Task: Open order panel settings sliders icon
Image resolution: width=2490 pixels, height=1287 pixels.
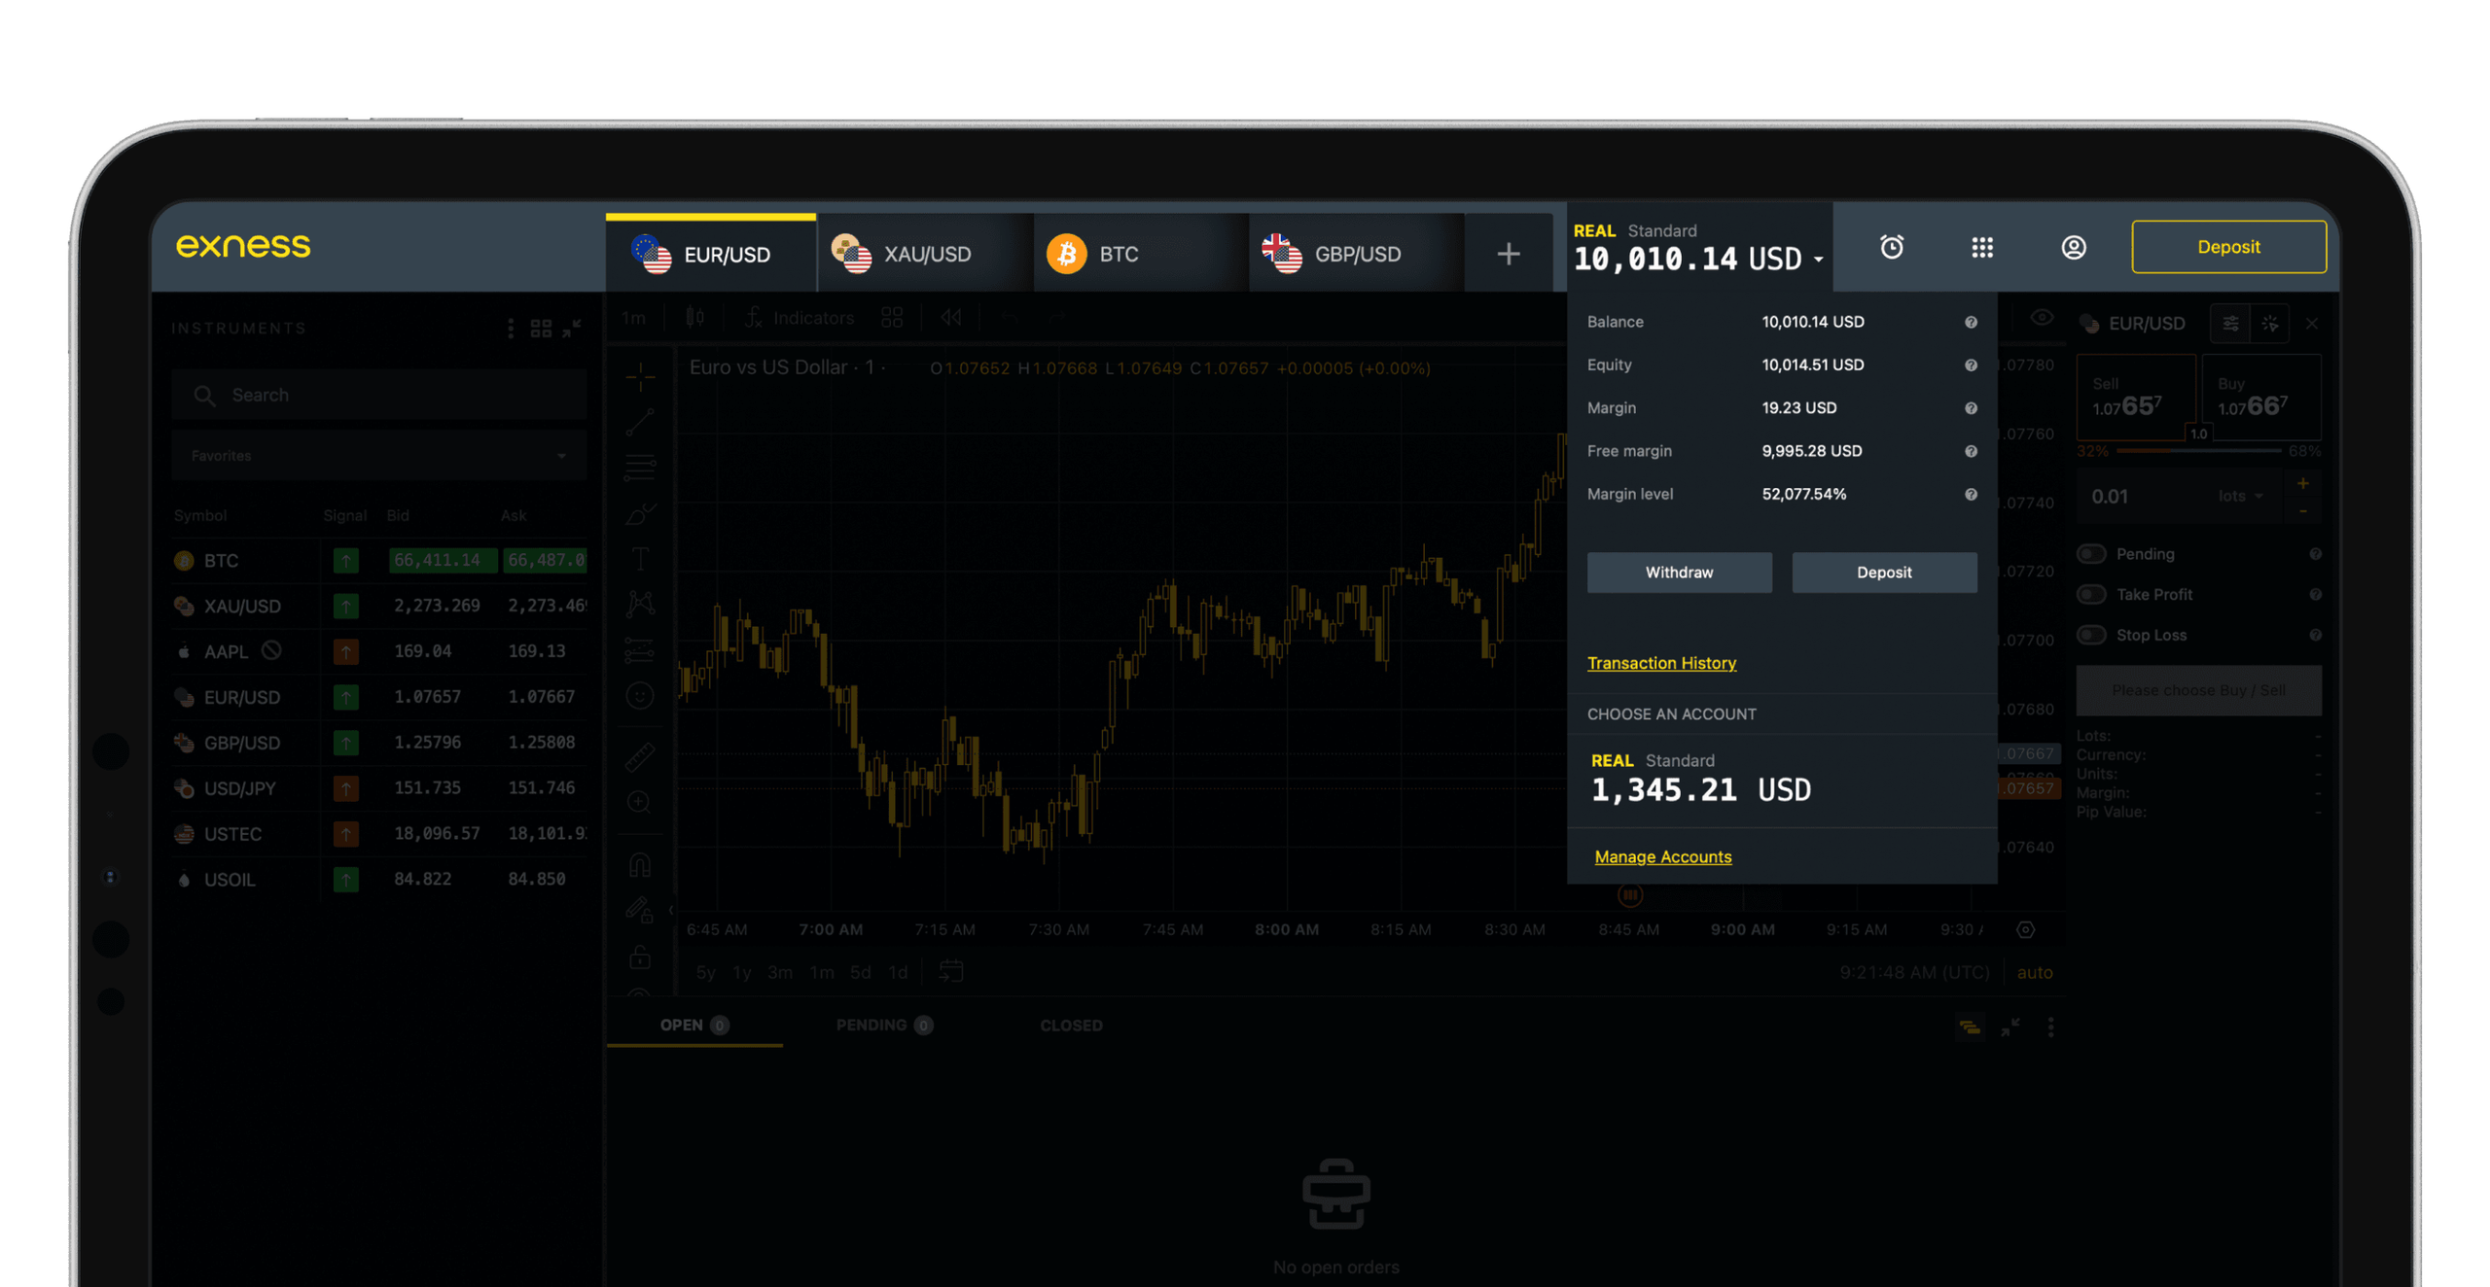Action: tap(2230, 323)
